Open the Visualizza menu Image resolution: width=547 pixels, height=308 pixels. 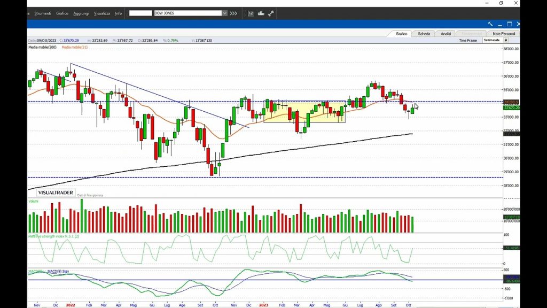coord(102,13)
